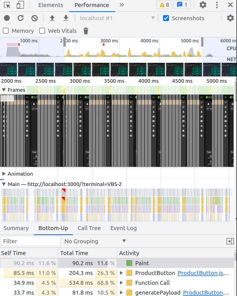237x296 pixels.
Task: Sort by the Activity column header
Action: [x=175, y=253]
